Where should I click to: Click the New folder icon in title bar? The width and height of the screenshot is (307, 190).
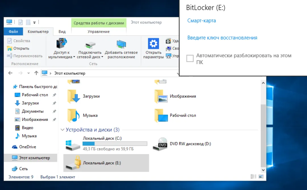(x=28, y=22)
